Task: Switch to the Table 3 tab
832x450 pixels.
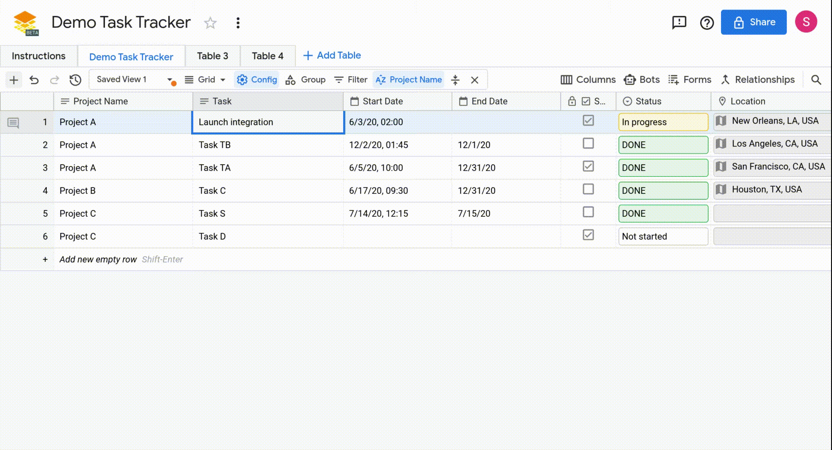Action: (212, 56)
